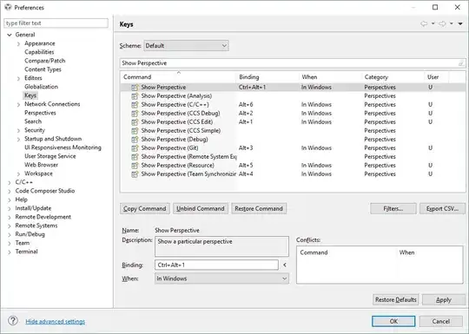Click the help question mark icon

pos(13,321)
